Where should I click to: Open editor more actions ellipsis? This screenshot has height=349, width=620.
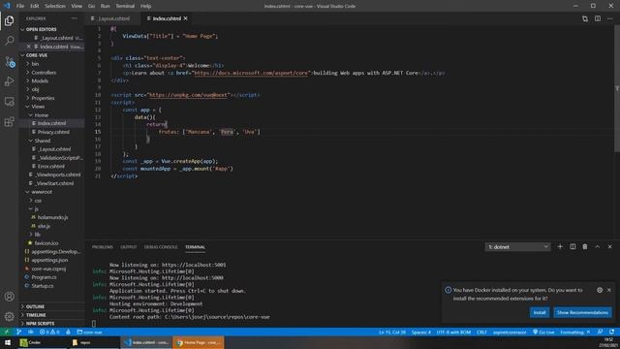click(609, 18)
